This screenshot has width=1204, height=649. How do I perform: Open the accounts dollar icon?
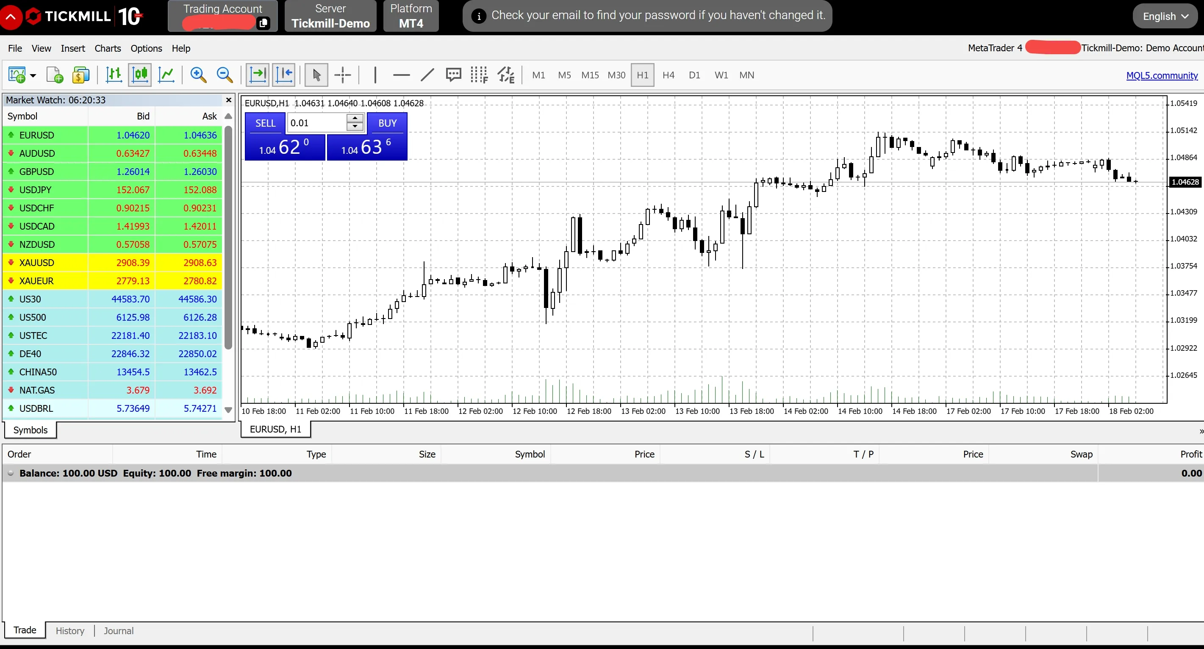(x=81, y=75)
